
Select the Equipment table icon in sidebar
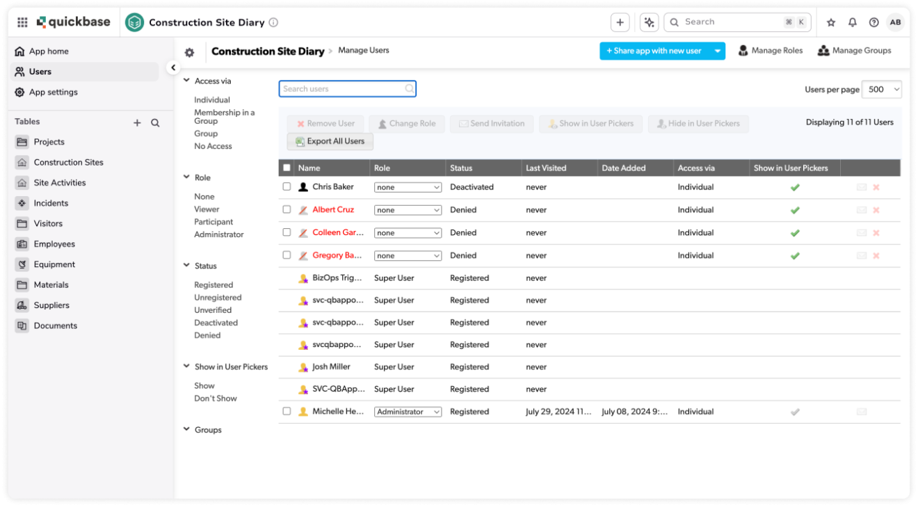[x=22, y=264]
